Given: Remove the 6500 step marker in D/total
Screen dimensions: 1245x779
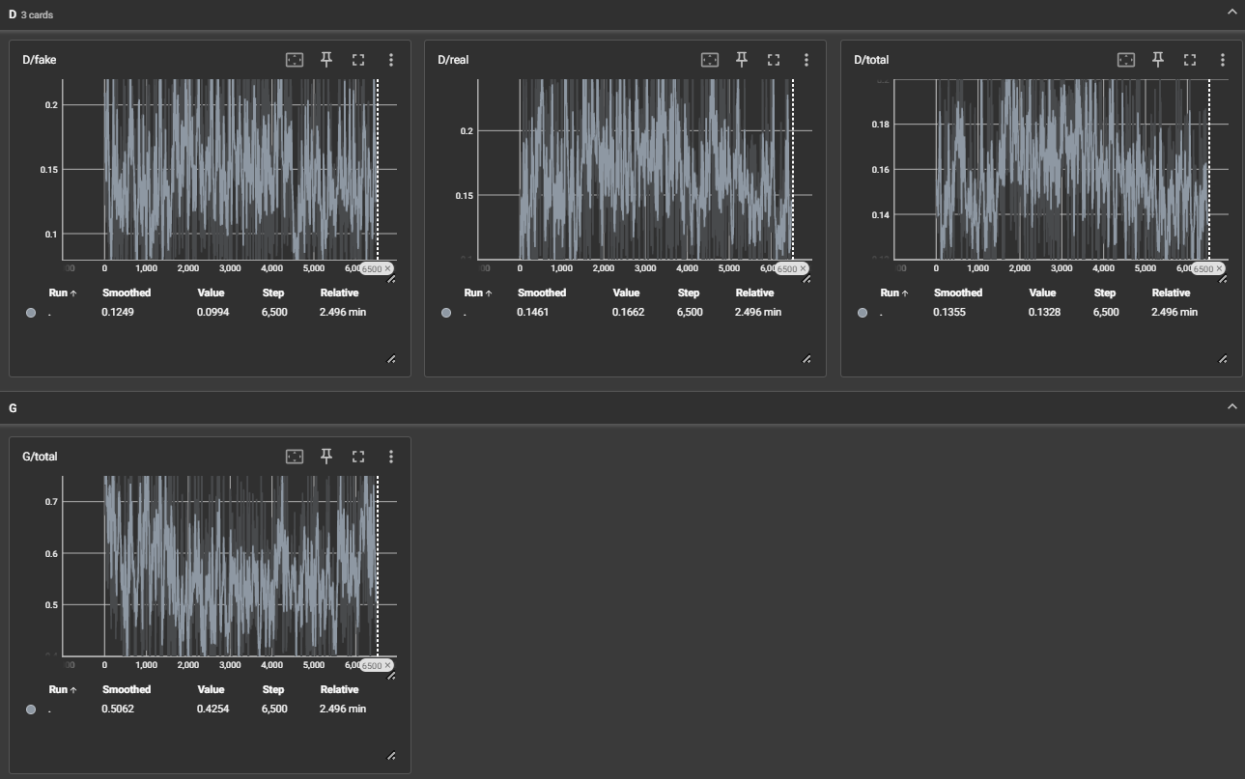Looking at the screenshot, I should [1220, 268].
